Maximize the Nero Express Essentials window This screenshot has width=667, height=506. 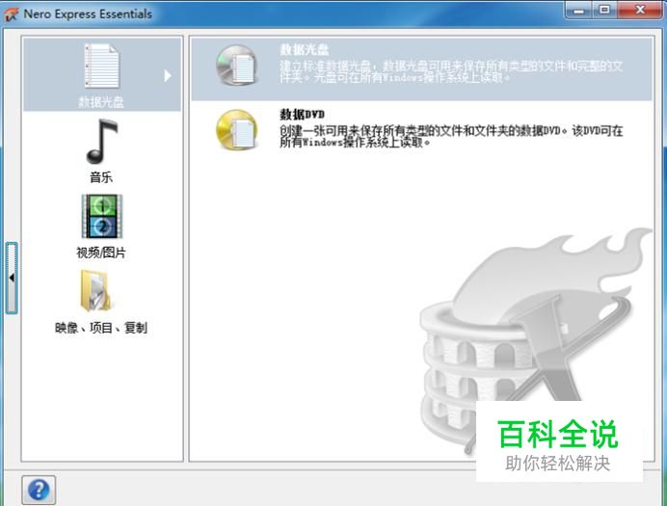[604, 11]
